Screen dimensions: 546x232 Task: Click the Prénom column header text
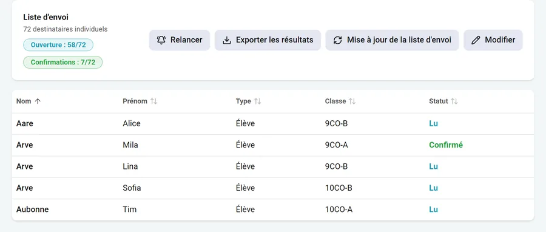tap(135, 101)
